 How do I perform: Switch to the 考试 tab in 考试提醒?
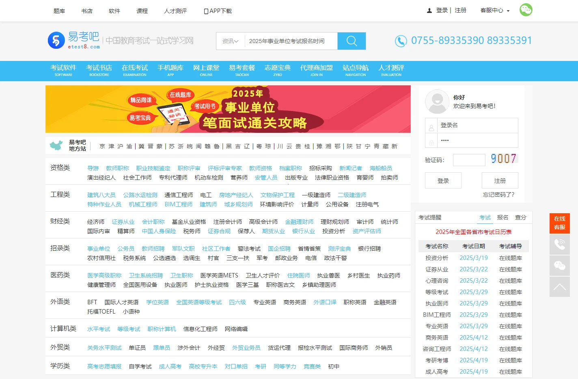click(485, 217)
